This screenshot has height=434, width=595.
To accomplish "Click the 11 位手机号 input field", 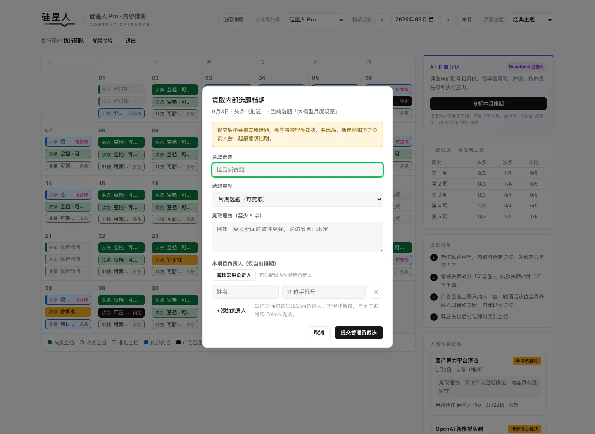I will tap(324, 292).
